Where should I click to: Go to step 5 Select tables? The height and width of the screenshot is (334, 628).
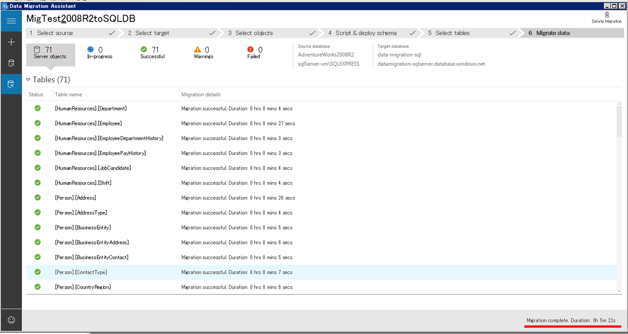(471, 33)
